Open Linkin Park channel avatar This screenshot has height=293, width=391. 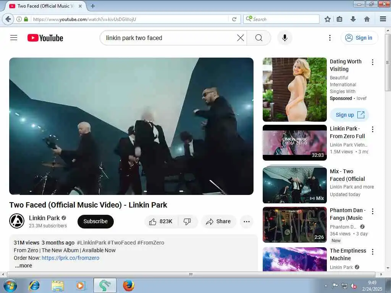pos(17,221)
